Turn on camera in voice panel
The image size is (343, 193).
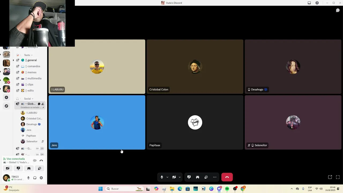(8, 168)
